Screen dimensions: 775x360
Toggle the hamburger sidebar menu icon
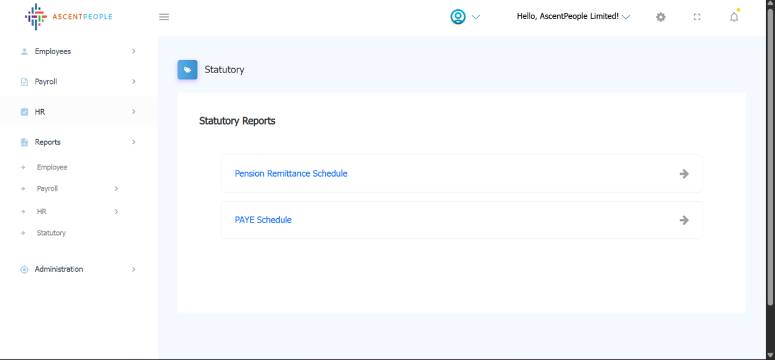tap(164, 17)
